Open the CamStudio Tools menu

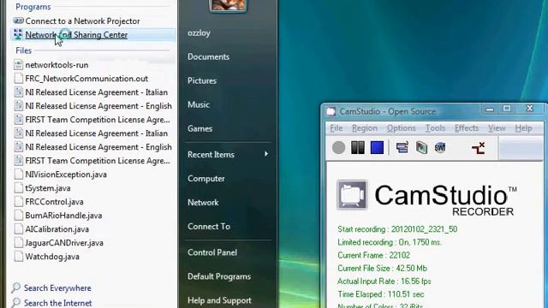click(435, 128)
